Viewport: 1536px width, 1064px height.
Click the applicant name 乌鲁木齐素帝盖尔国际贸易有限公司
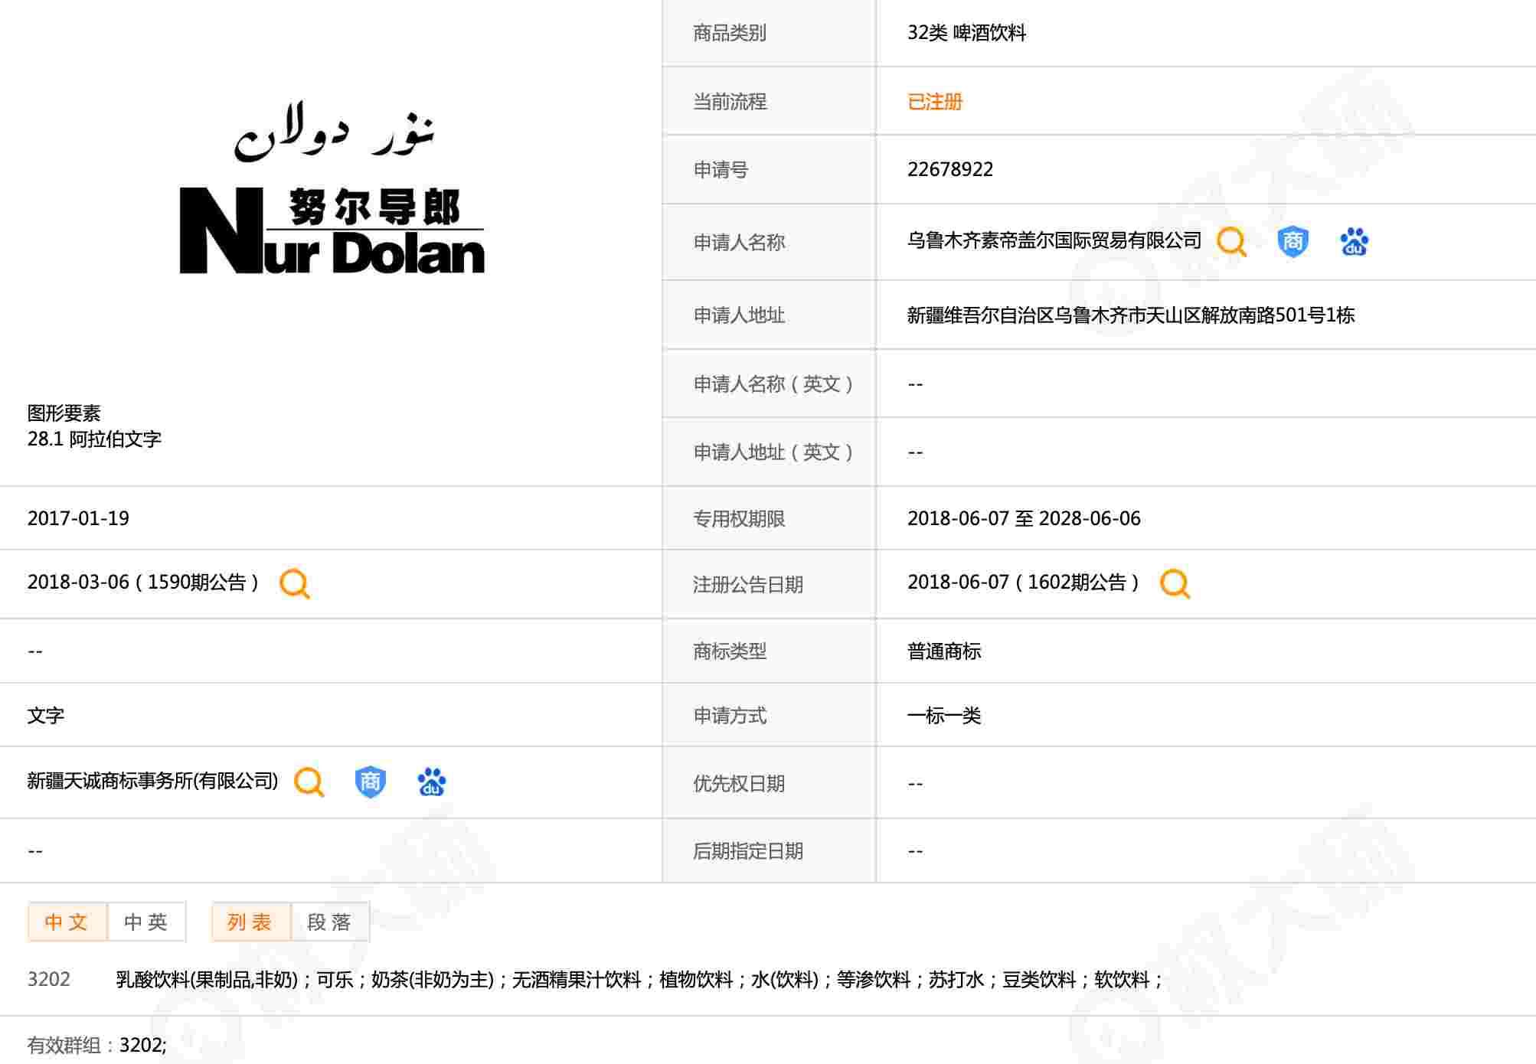pos(1054,240)
